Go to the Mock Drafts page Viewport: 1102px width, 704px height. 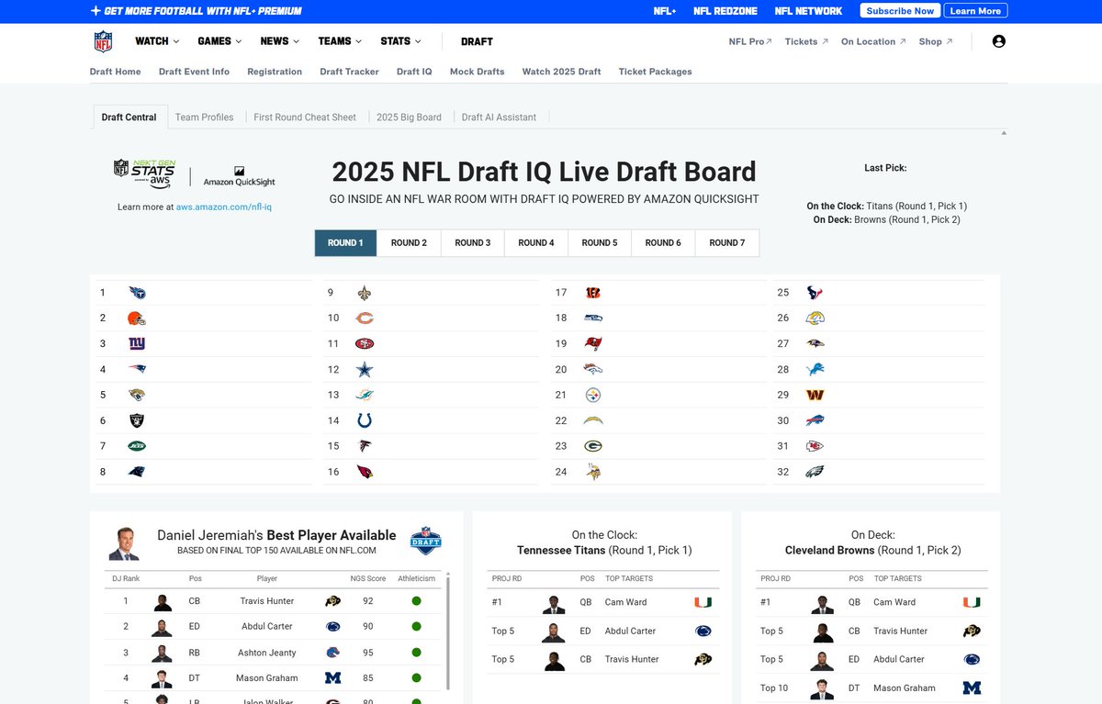477,72
